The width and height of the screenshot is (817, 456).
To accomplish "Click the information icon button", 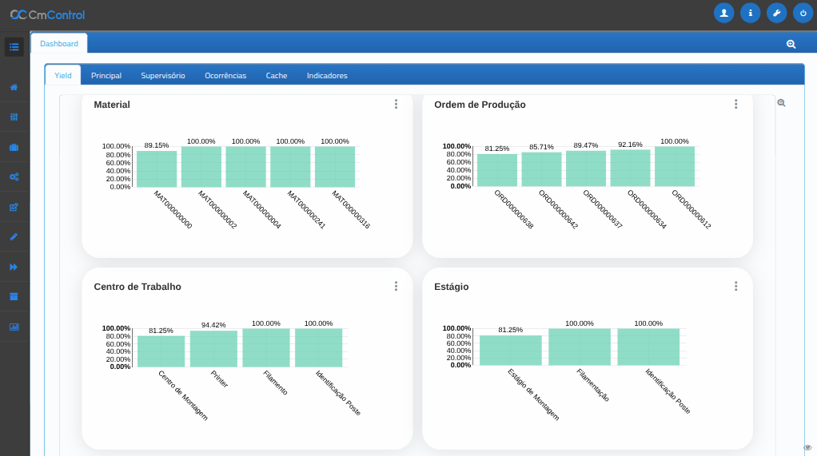I will pyautogui.click(x=750, y=13).
